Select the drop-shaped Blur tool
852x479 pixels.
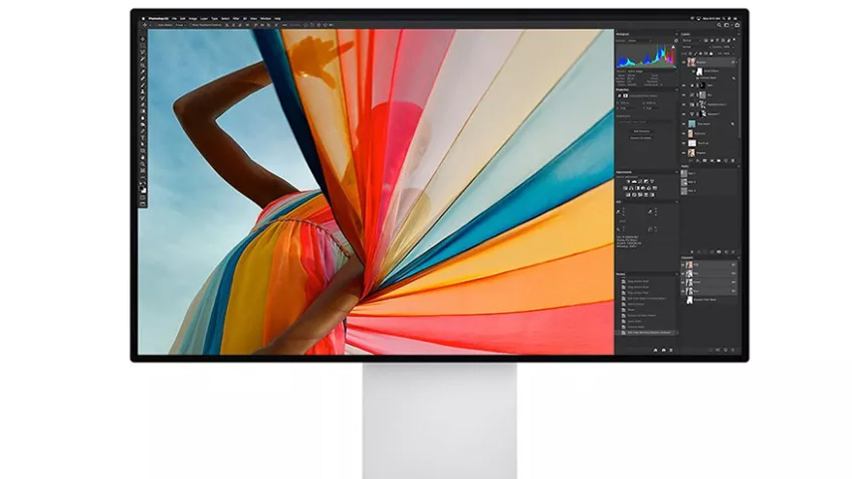[143, 117]
